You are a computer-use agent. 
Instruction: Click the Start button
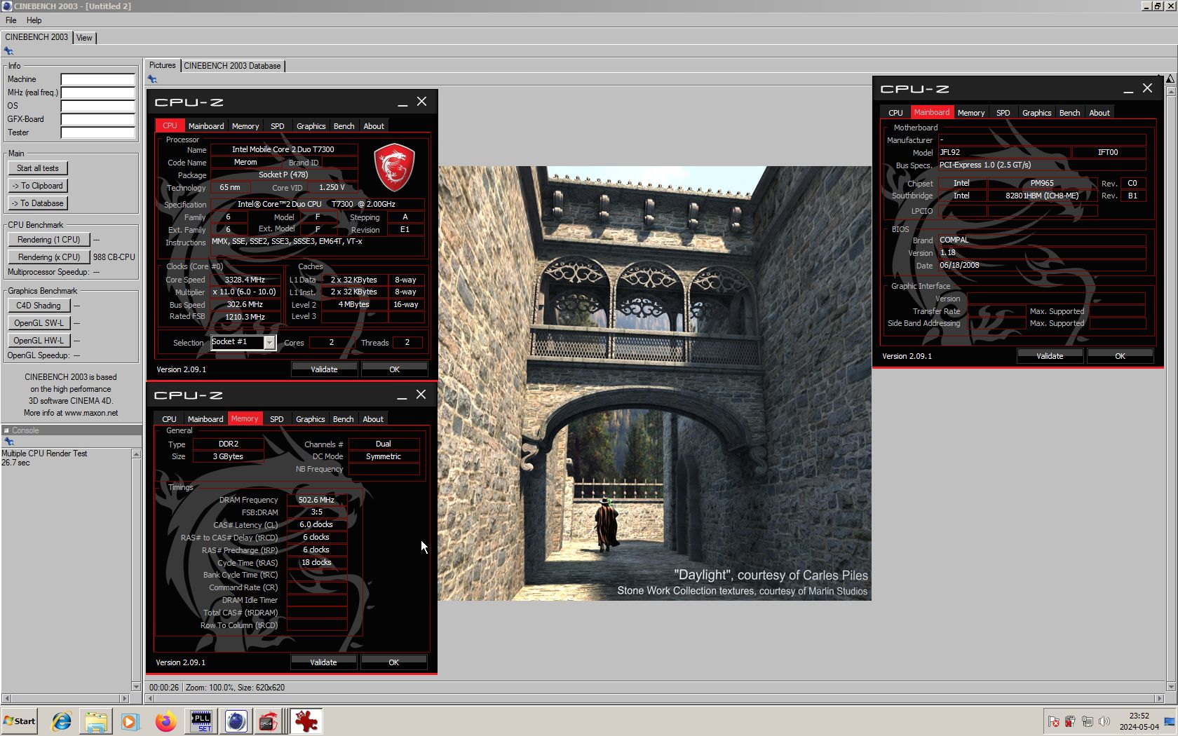[19, 721]
